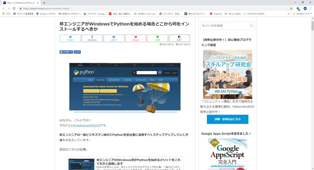Click the sidebar search magnifier icon
Image resolution: width=314 pixels, height=170 pixels.
(252, 26)
